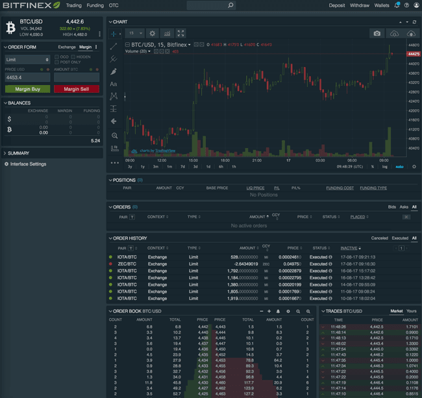The height and width of the screenshot is (398, 422).
Task: Click the PRICE USD input field
Action: (27, 77)
